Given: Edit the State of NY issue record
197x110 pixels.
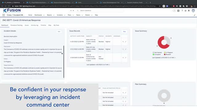Looking at the screenshot, I should click(x=126, y=42).
